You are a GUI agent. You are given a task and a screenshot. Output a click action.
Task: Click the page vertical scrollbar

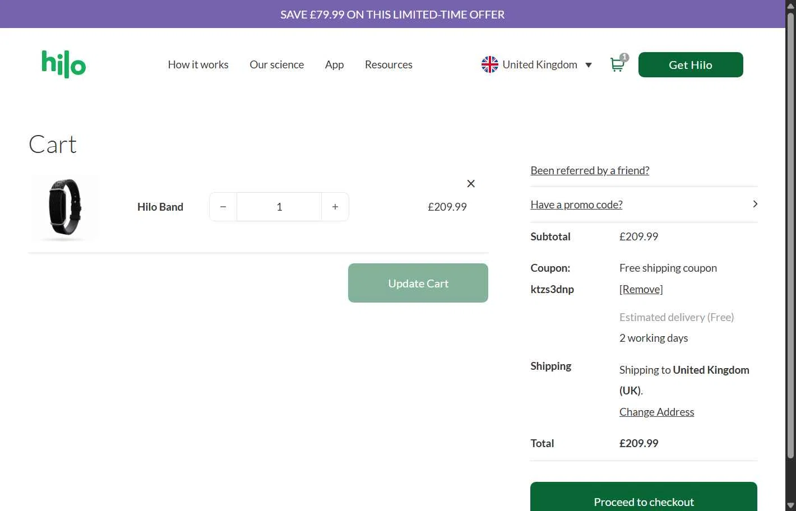pyautogui.click(x=790, y=235)
